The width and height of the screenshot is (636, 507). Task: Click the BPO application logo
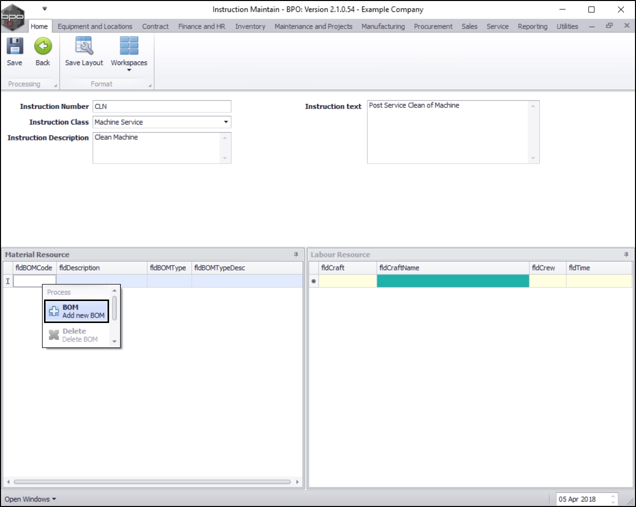13,16
